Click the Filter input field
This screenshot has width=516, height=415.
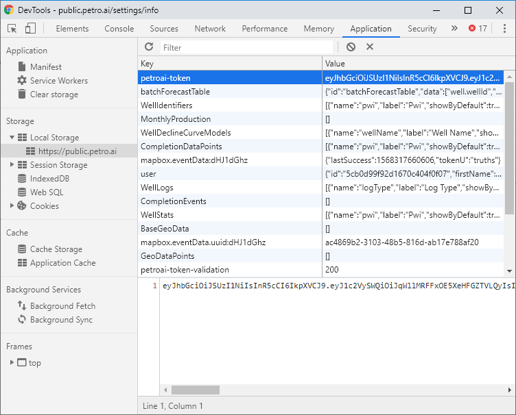pos(246,48)
